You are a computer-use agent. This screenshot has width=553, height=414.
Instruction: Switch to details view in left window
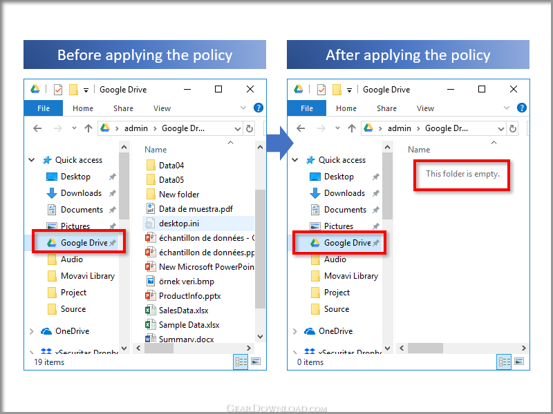tap(241, 362)
